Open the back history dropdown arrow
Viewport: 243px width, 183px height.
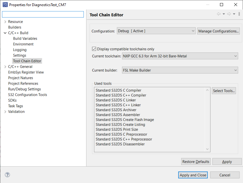(x=224, y=14)
